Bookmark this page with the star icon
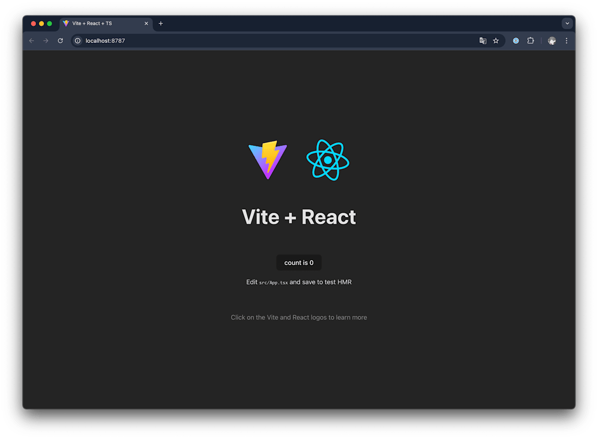The image size is (598, 439). tap(496, 41)
